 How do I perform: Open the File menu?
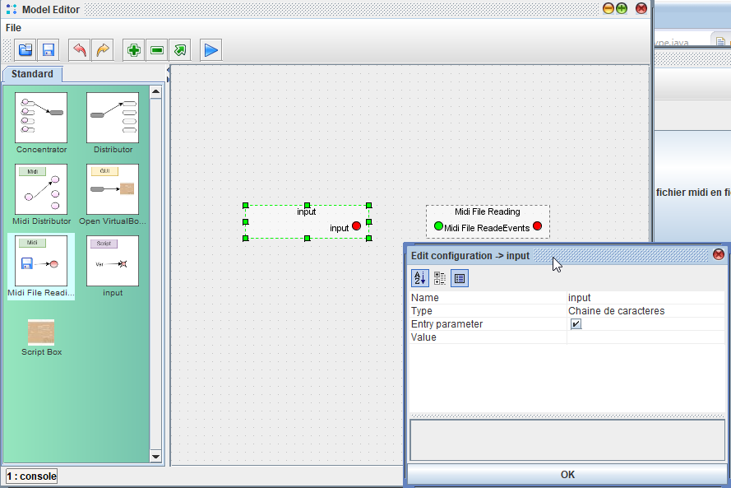(x=13, y=28)
